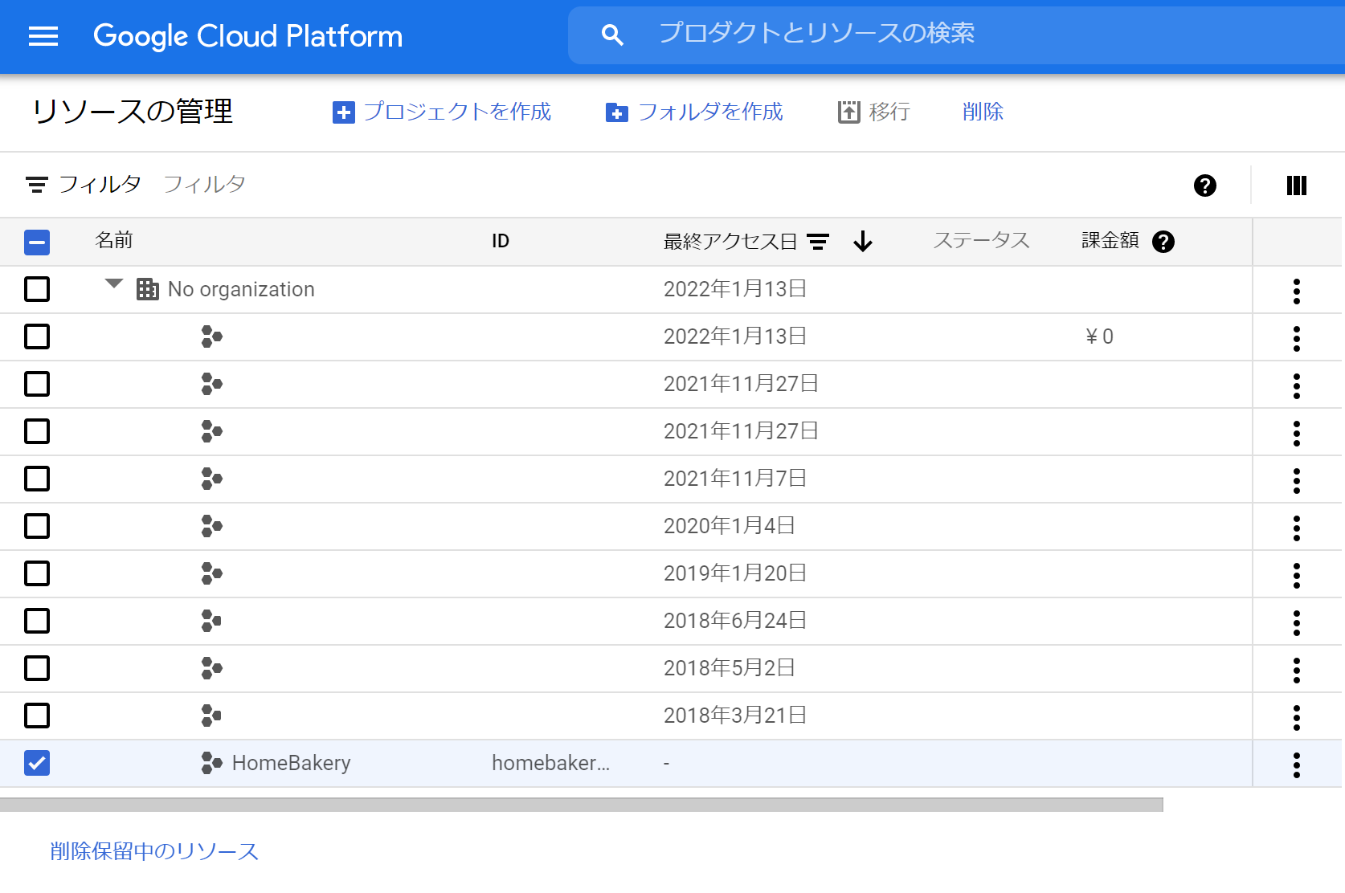The height and width of the screenshot is (893, 1345).
Task: Click the sort descending arrow icon
Action: tap(863, 242)
